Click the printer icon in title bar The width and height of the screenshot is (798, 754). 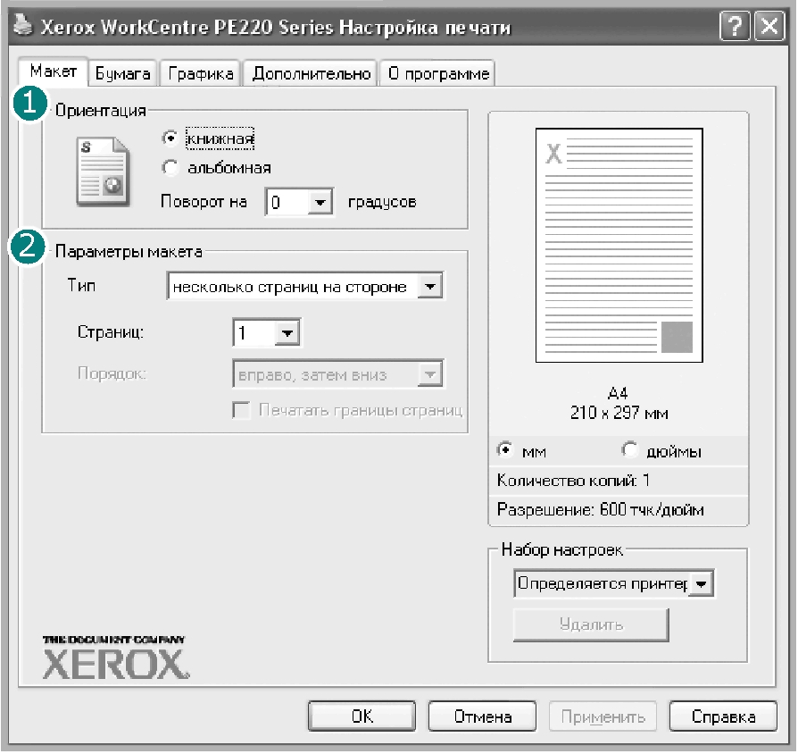pyautogui.click(x=22, y=24)
